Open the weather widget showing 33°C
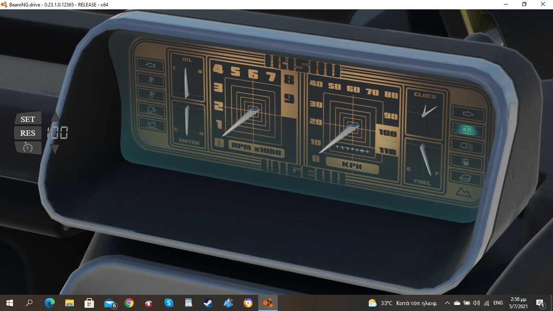The height and width of the screenshot is (311, 553). tap(402, 303)
